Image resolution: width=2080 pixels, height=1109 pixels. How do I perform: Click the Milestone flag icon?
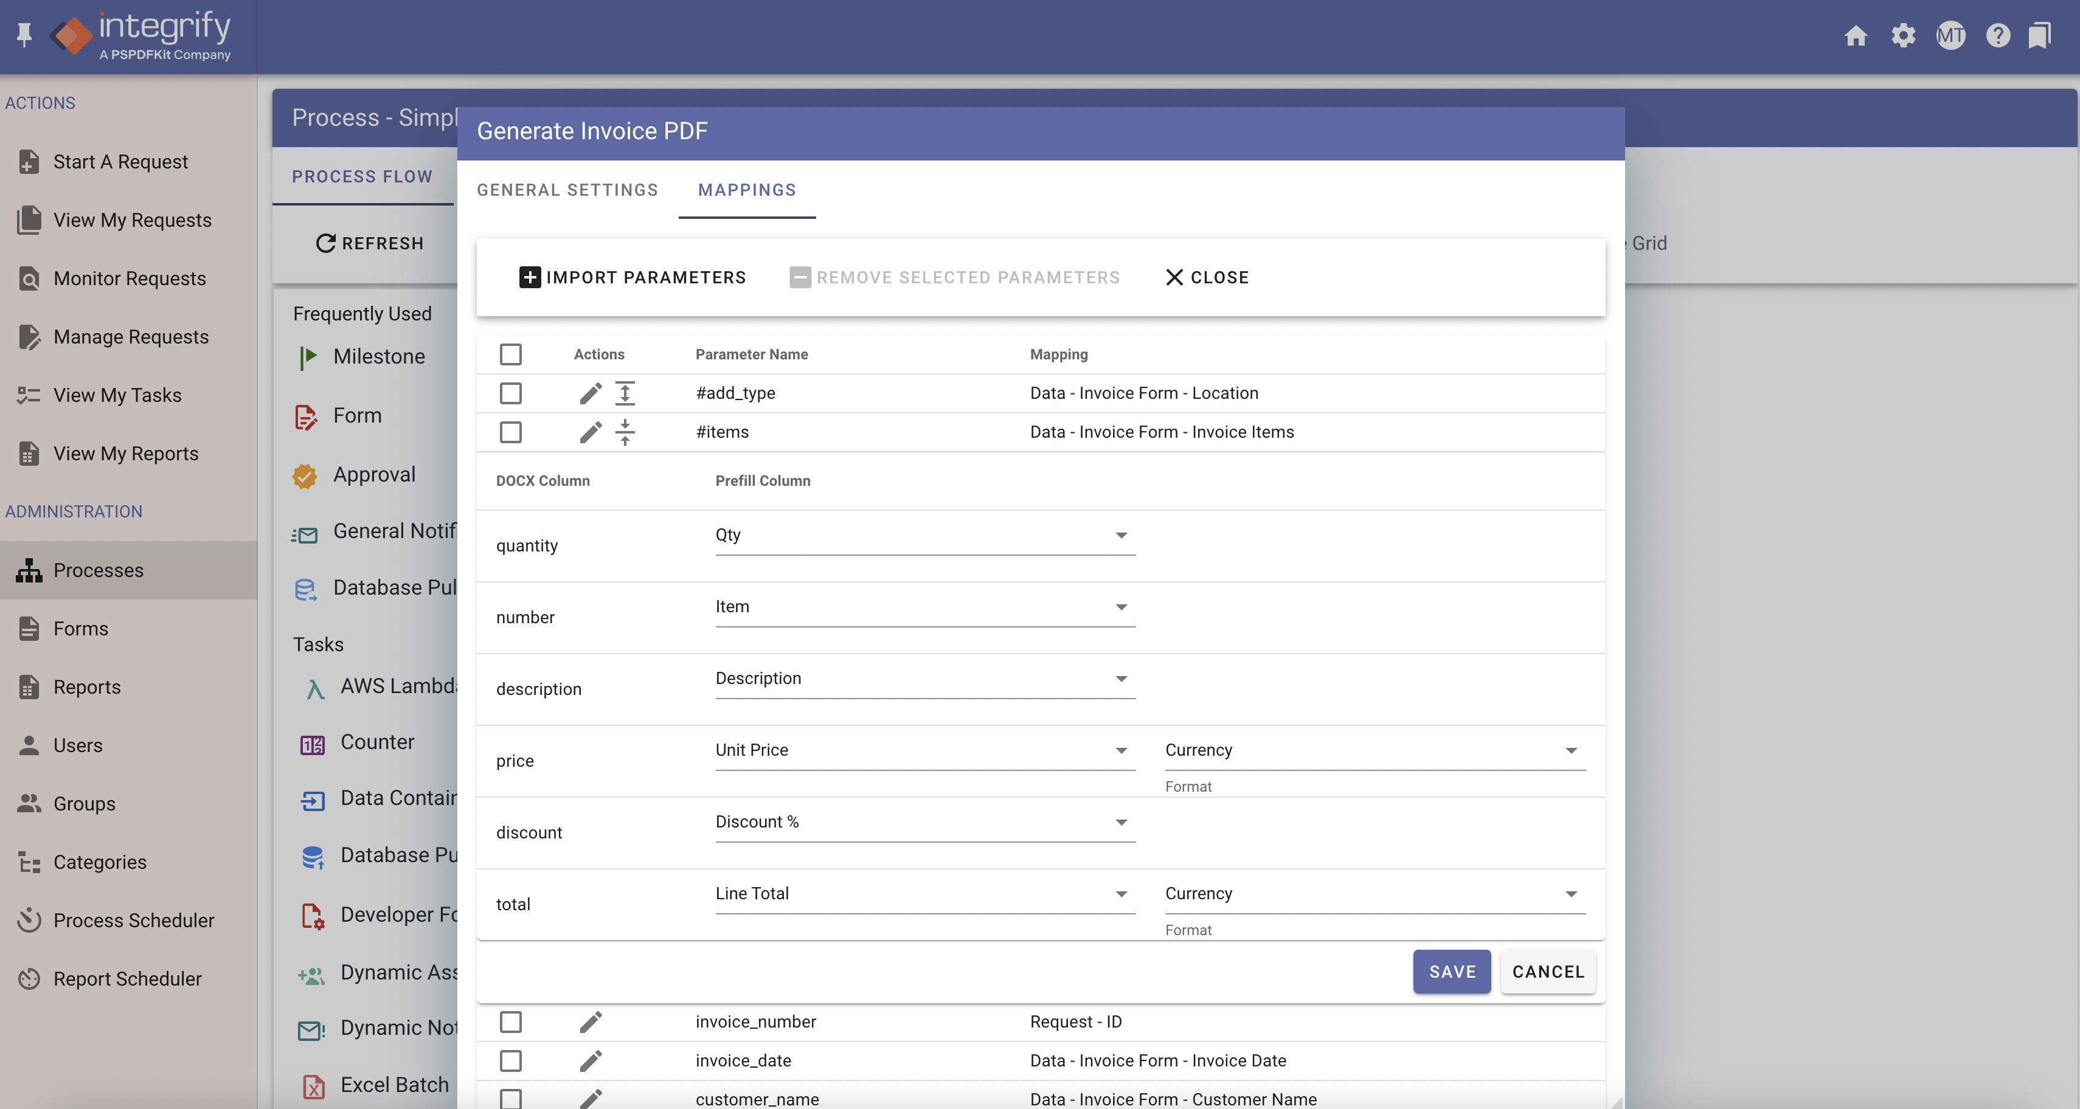pos(308,357)
